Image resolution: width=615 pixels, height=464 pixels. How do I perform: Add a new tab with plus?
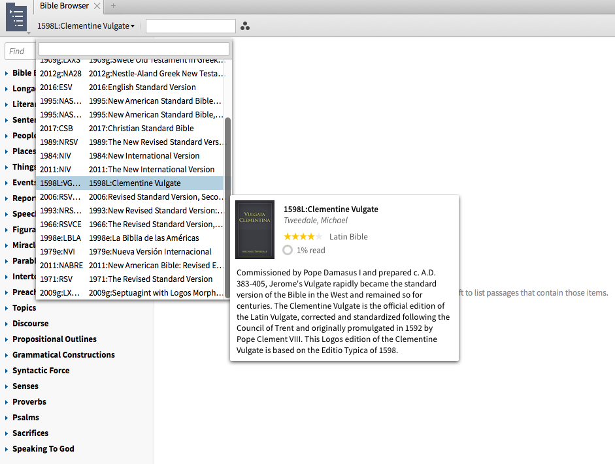113,5
